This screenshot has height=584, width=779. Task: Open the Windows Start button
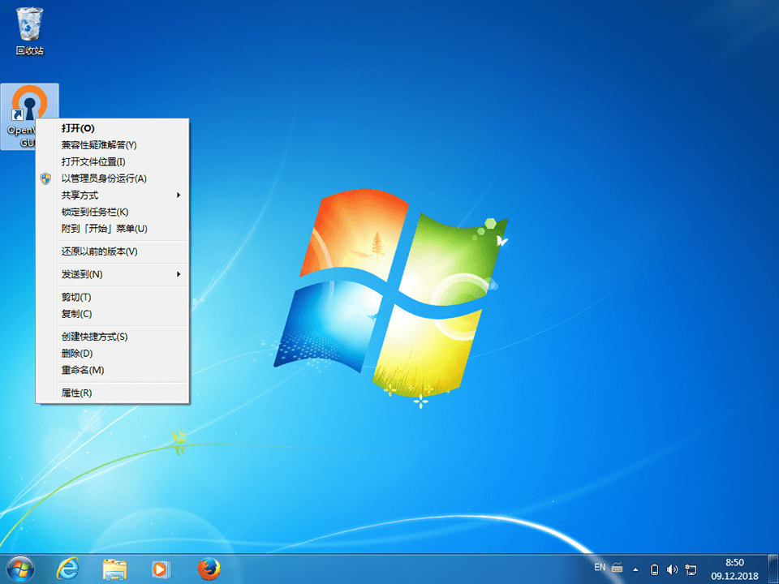point(20,569)
